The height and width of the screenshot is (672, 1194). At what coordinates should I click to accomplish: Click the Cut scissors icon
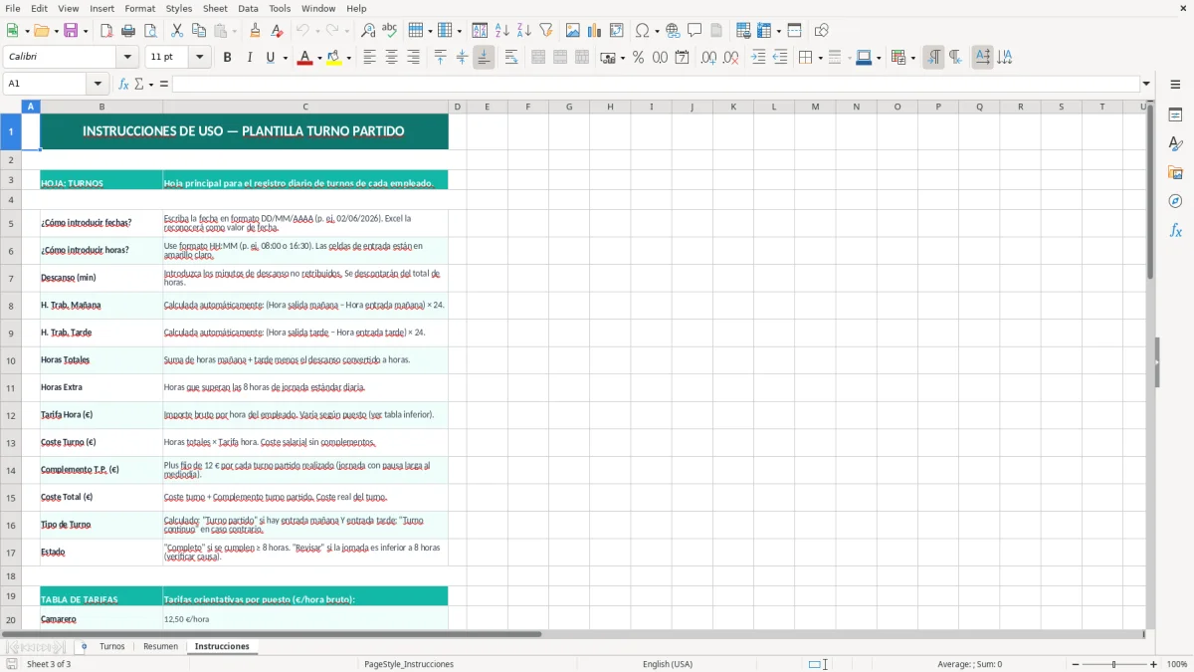177,31
